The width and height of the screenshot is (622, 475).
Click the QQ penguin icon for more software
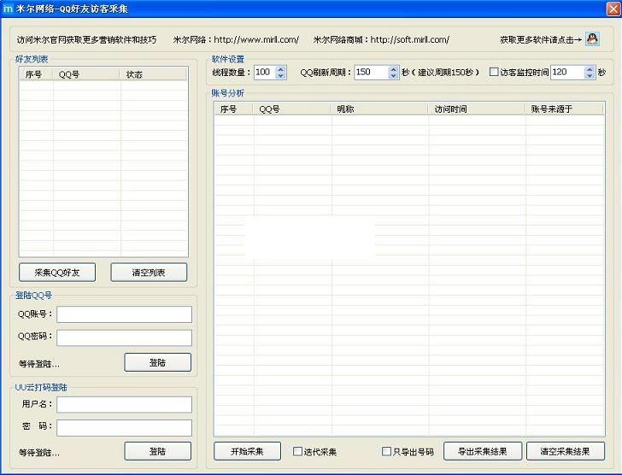click(x=592, y=39)
